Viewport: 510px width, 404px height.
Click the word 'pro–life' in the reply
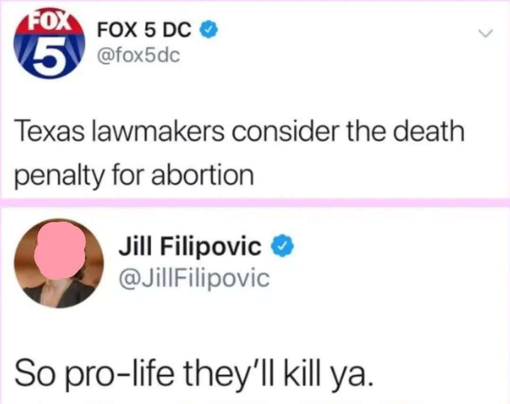pyautogui.click(x=120, y=374)
